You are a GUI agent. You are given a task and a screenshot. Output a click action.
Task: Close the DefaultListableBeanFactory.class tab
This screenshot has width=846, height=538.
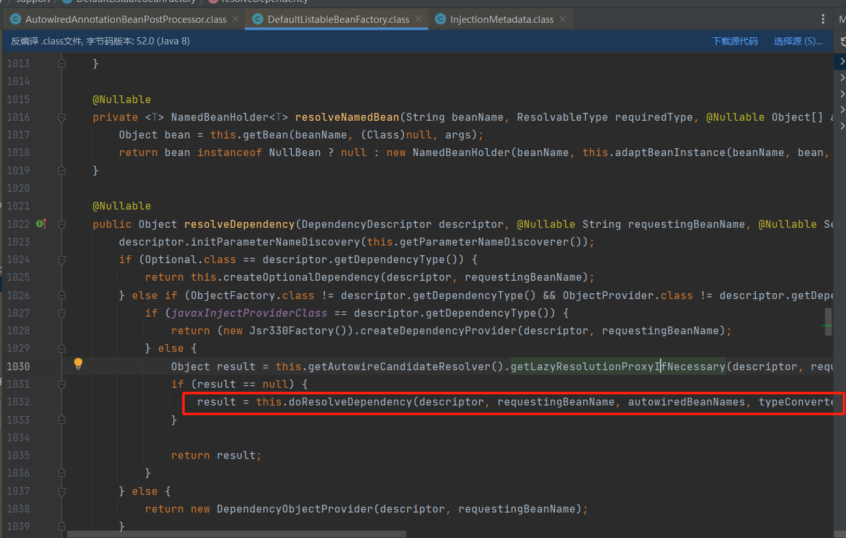pos(418,20)
